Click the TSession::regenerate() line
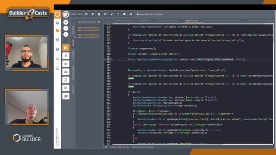 pyautogui.click(x=142, y=49)
